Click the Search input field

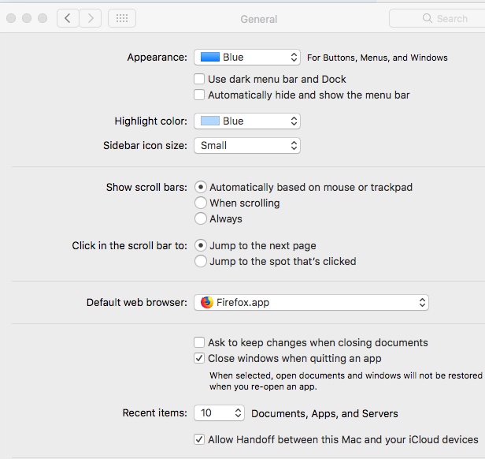click(437, 18)
